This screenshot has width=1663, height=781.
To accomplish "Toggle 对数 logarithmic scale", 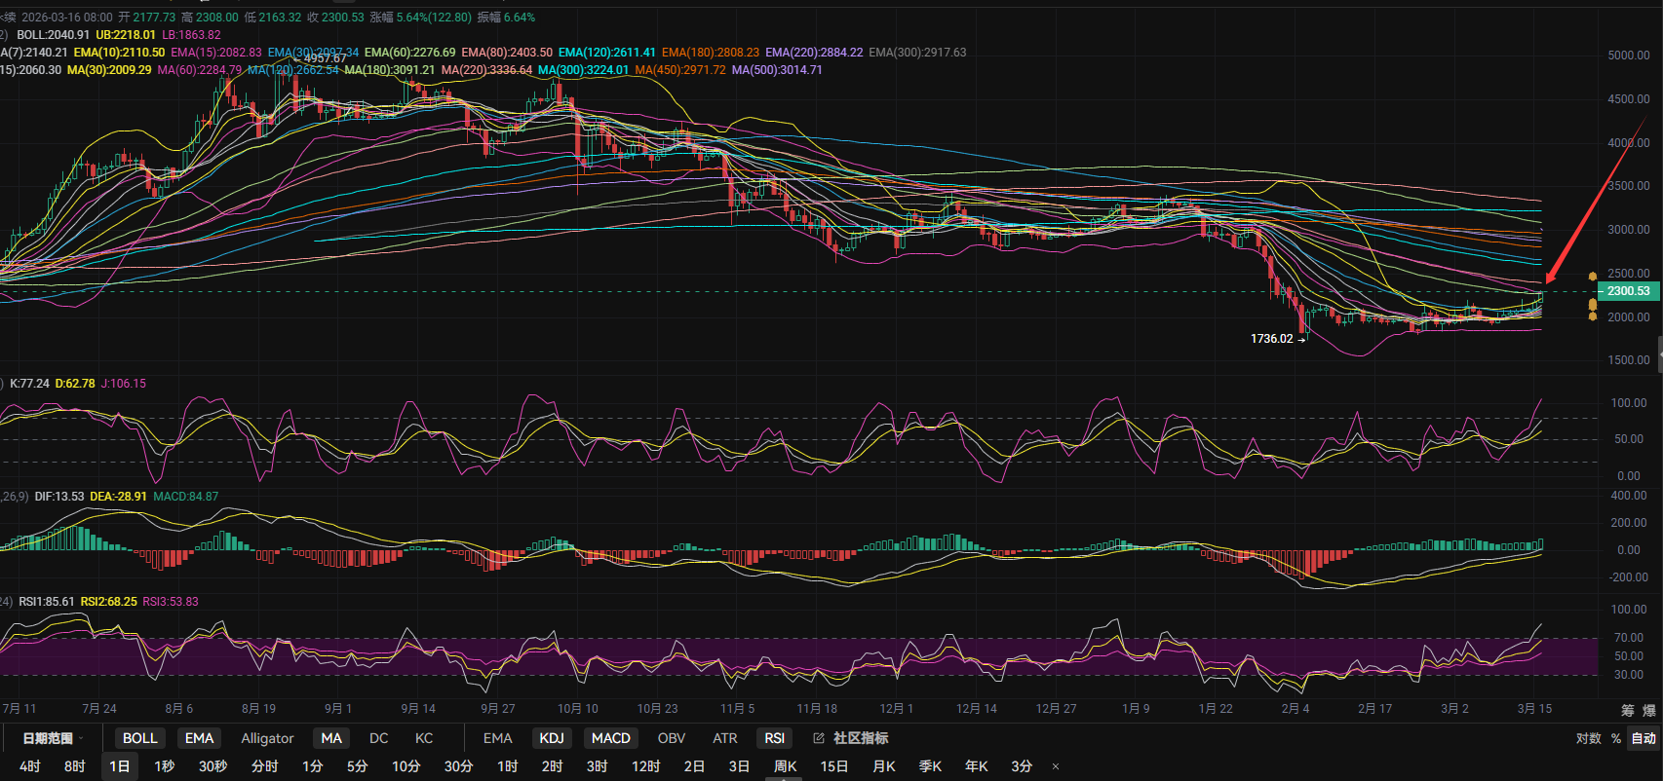I will coord(1588,738).
